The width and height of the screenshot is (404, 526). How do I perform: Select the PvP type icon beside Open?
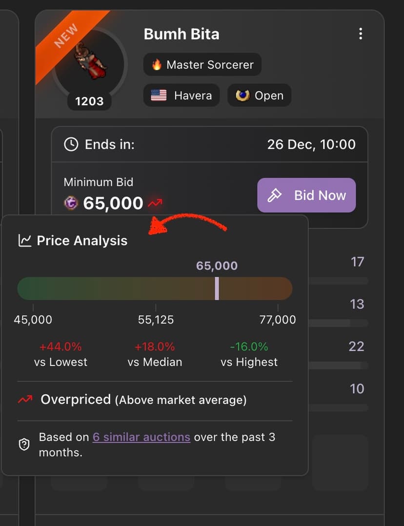point(243,96)
